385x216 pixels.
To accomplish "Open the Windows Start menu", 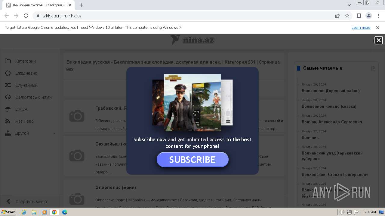I will 8,212.
